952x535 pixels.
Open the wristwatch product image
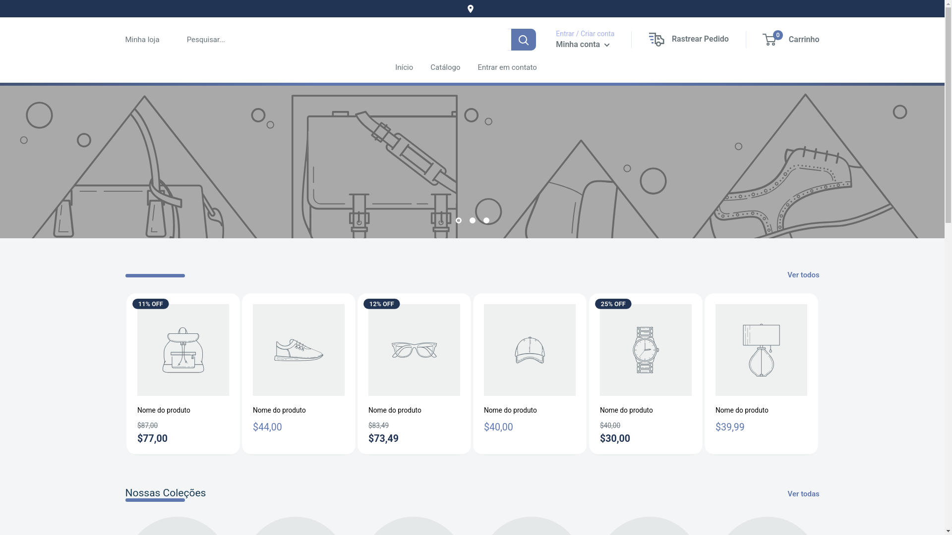(646, 350)
